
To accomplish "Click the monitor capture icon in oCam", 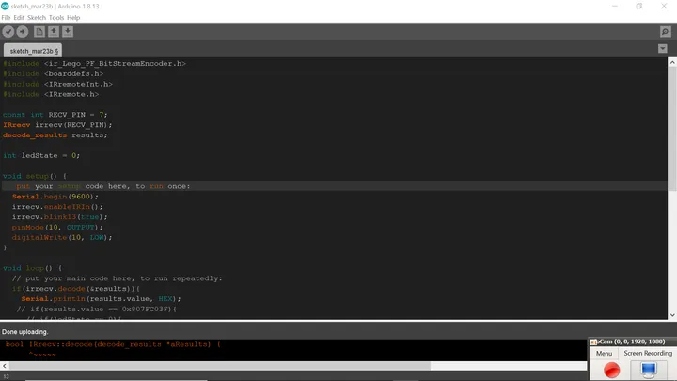I will tap(649, 370).
